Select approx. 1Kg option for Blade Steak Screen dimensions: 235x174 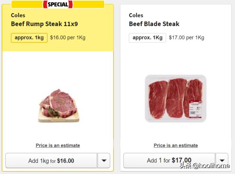[147, 38]
